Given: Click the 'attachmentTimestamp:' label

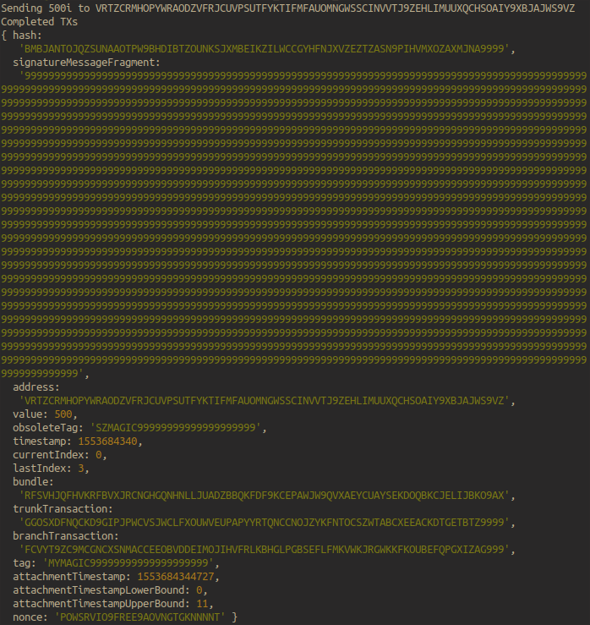Looking at the screenshot, I should coord(72,577).
